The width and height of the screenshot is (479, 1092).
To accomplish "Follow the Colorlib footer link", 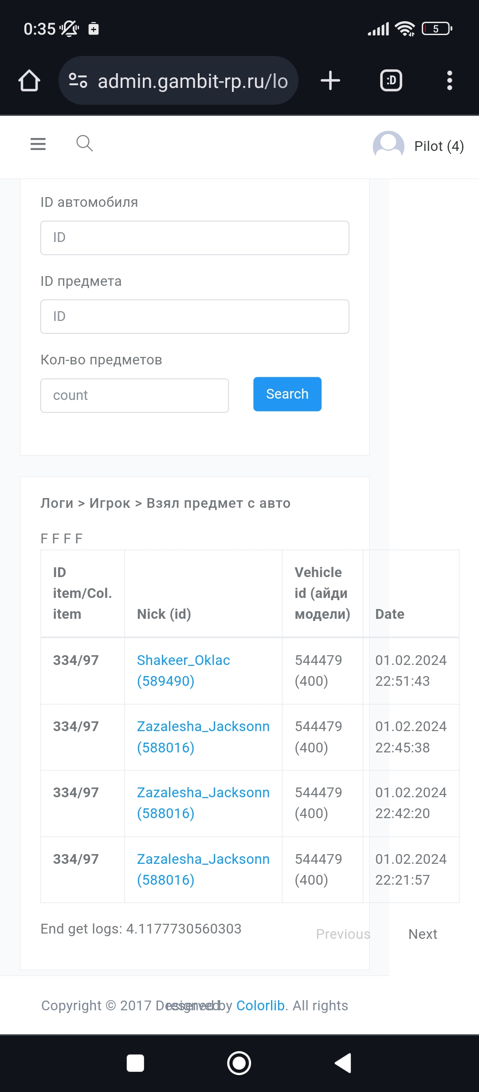I will [260, 1005].
